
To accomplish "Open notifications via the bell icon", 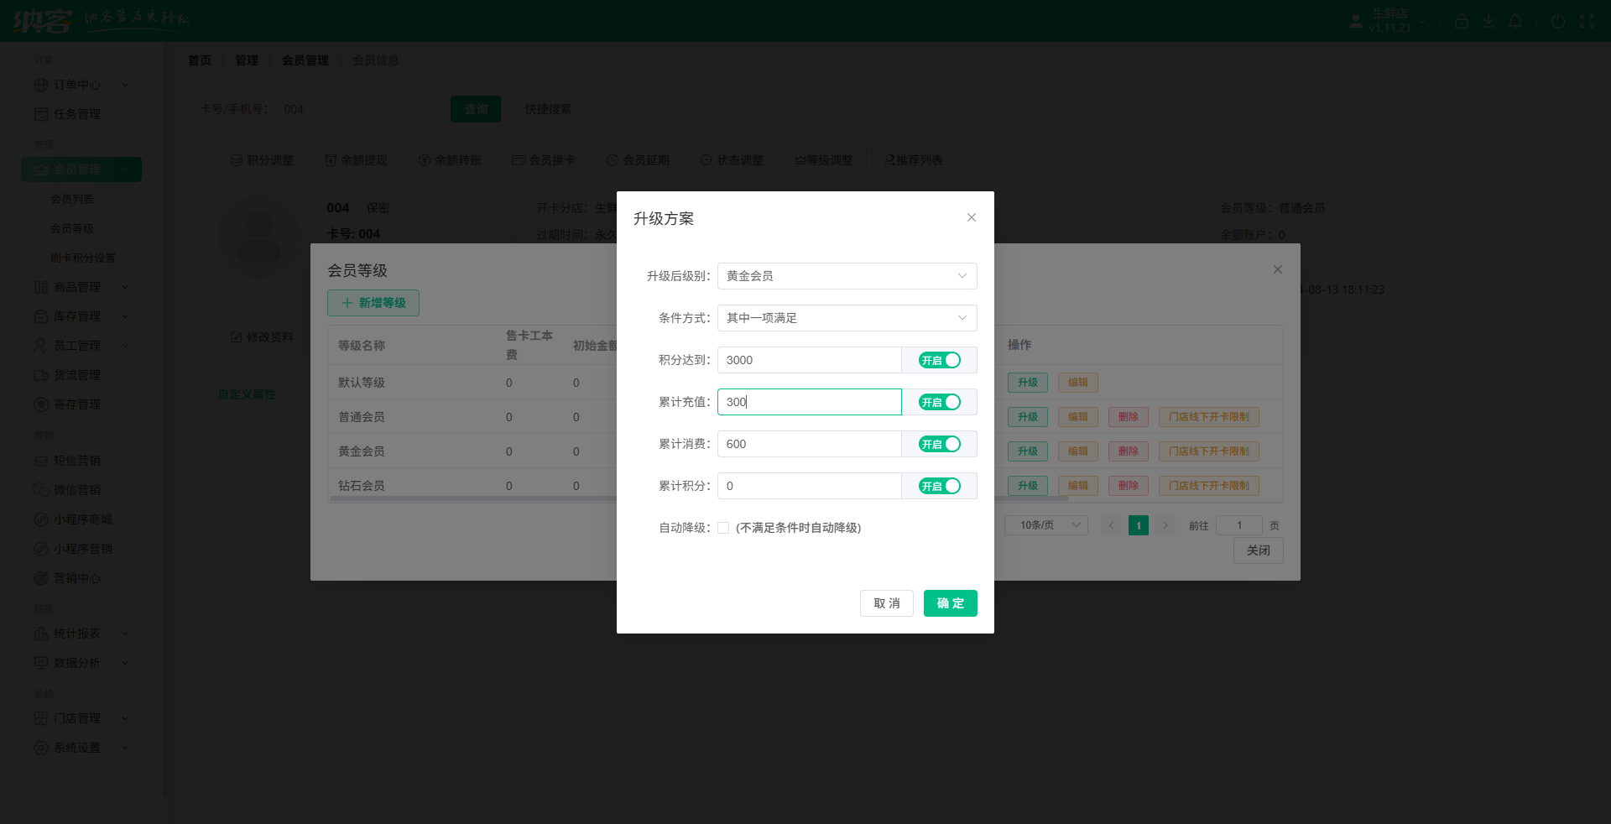I will [x=1515, y=21].
